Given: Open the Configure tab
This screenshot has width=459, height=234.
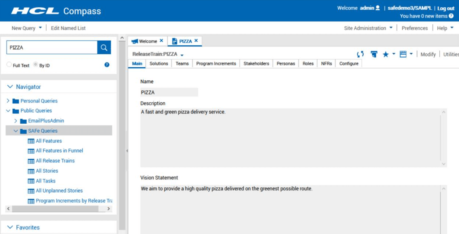Looking at the screenshot, I should pyautogui.click(x=349, y=64).
